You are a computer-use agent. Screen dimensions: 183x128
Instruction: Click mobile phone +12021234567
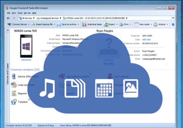point(149,55)
